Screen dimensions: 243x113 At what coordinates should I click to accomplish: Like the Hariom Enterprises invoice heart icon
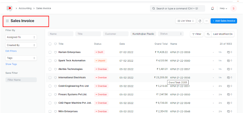pyautogui.click(x=55, y=52)
